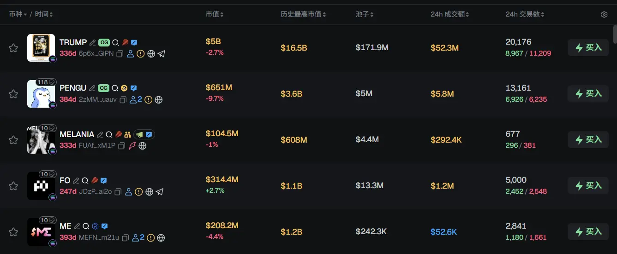Open the TRUMP Telegram link icon
Image resolution: width=617 pixels, height=254 pixels.
coord(161,54)
